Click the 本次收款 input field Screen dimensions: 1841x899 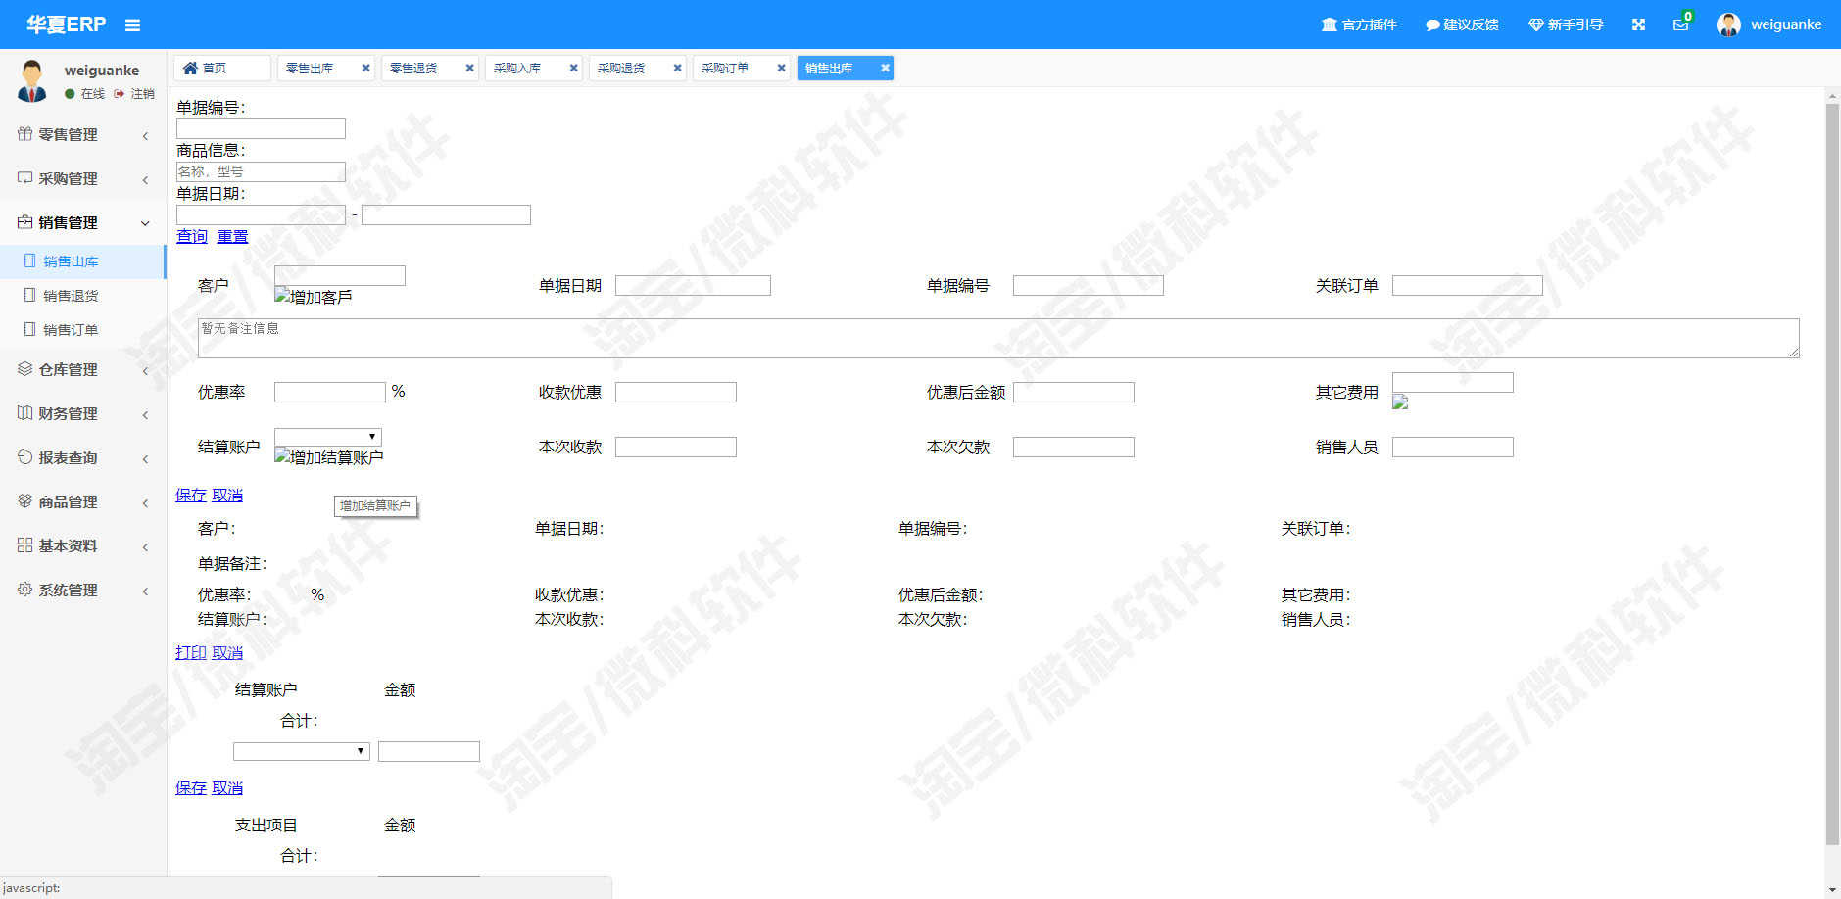(x=676, y=447)
